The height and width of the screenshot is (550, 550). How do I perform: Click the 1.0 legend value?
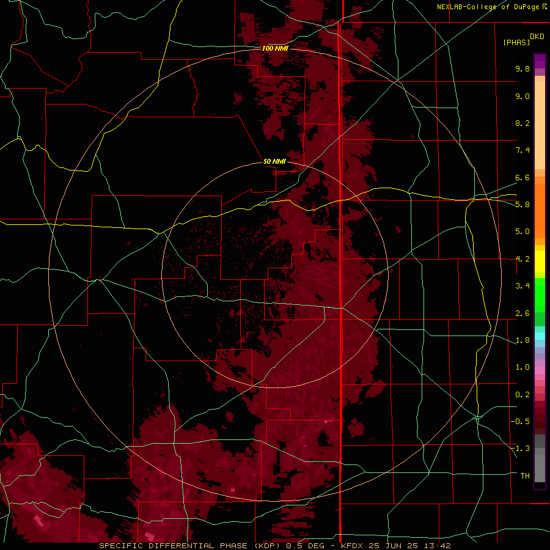point(522,367)
